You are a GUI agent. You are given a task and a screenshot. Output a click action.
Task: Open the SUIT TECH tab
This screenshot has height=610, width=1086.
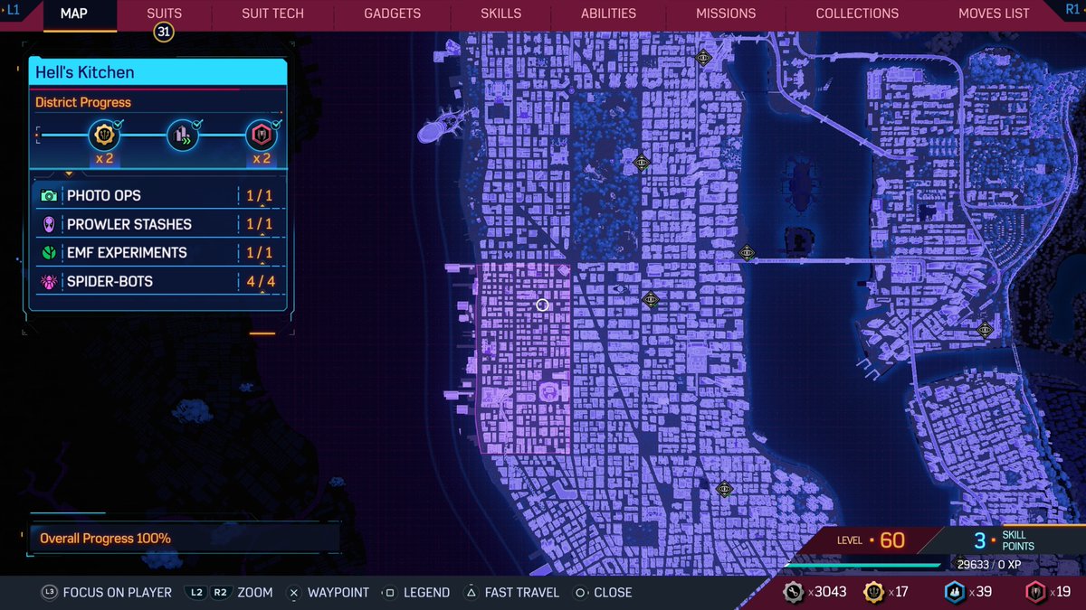pos(273,14)
